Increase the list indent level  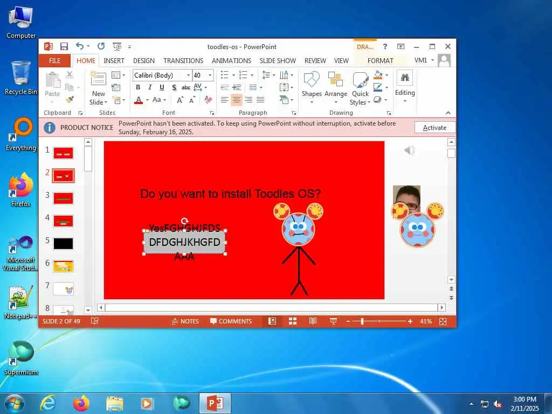(237, 87)
